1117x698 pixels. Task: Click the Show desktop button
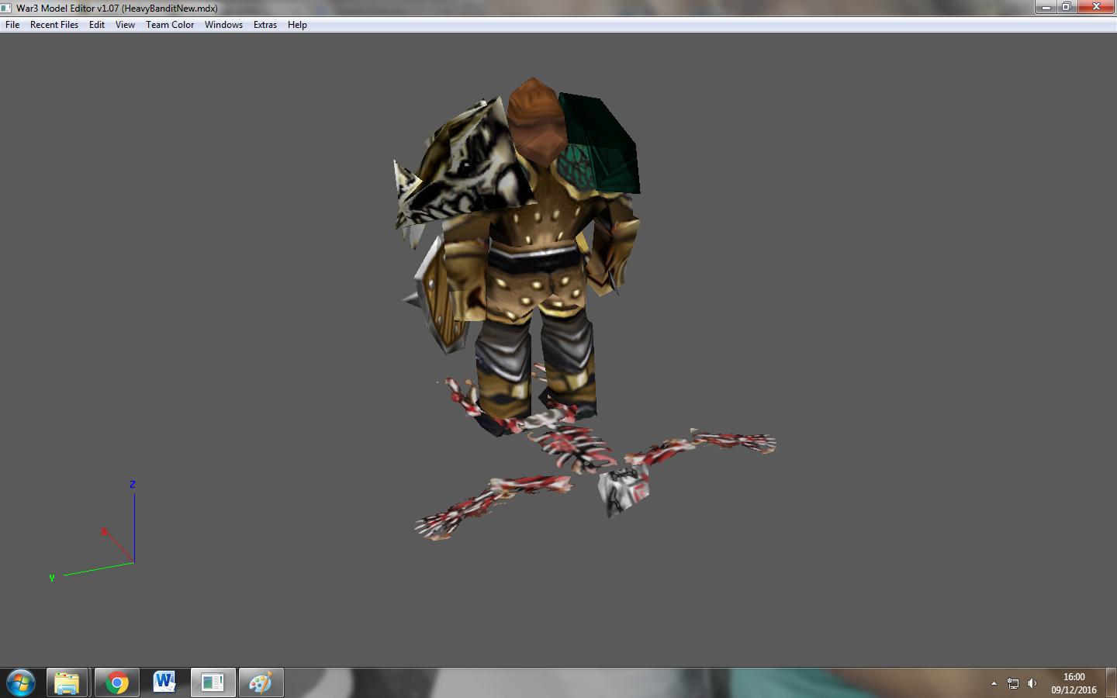[1112, 683]
